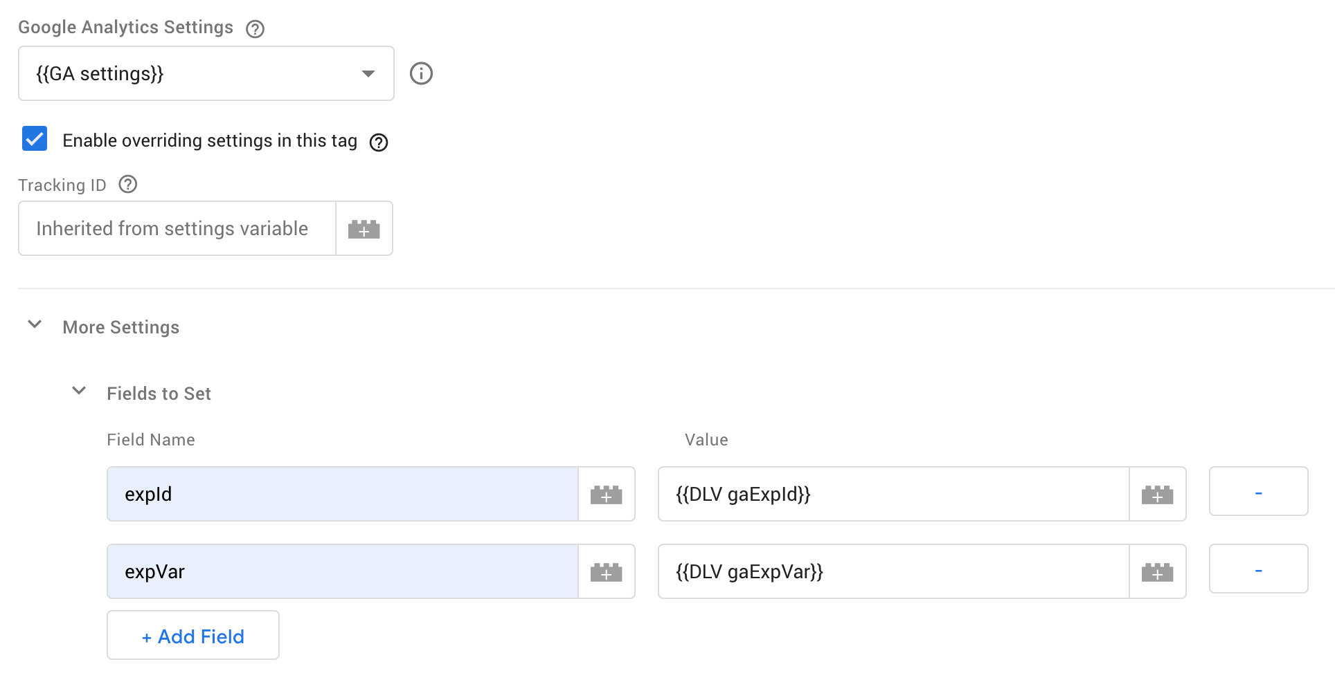Click the info icon next to GA settings dropdown
This screenshot has height=682, width=1335.
click(x=422, y=73)
